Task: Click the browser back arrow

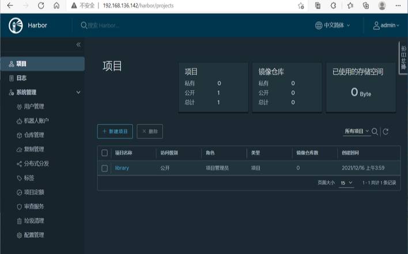Action: click(x=10, y=5)
